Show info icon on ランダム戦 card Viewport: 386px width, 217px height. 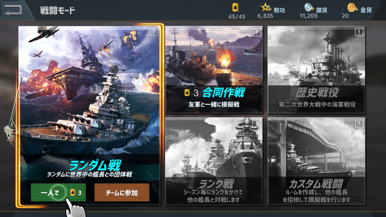point(154,32)
